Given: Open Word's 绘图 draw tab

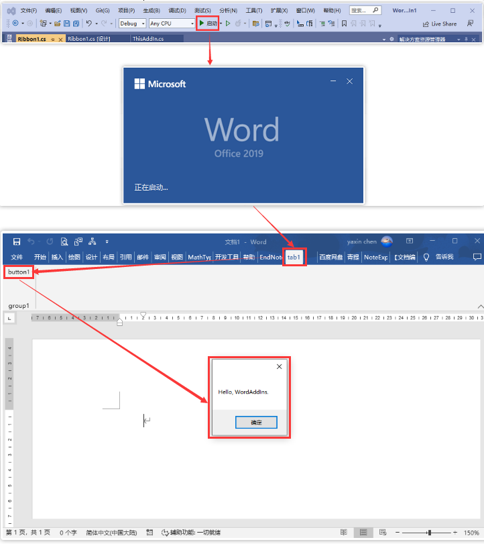Looking at the screenshot, I should click(74, 257).
